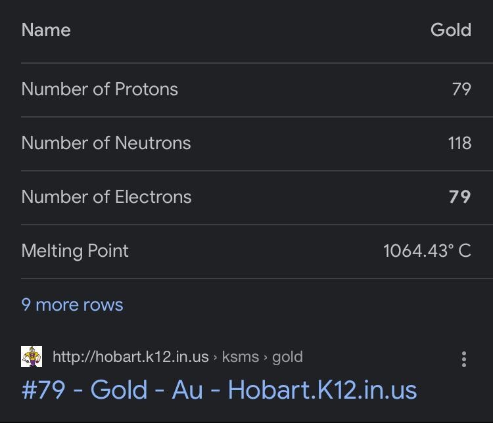Screen dimensions: 493x423
Task: Click the Gold value in Name row
Action: [451, 30]
